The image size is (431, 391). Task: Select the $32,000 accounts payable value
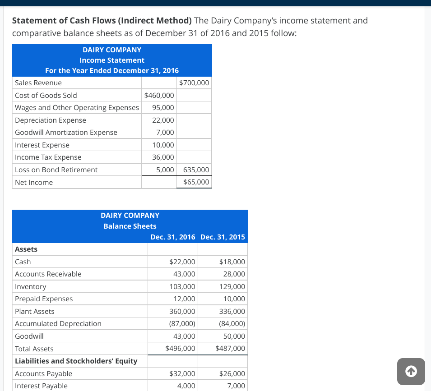click(x=182, y=374)
